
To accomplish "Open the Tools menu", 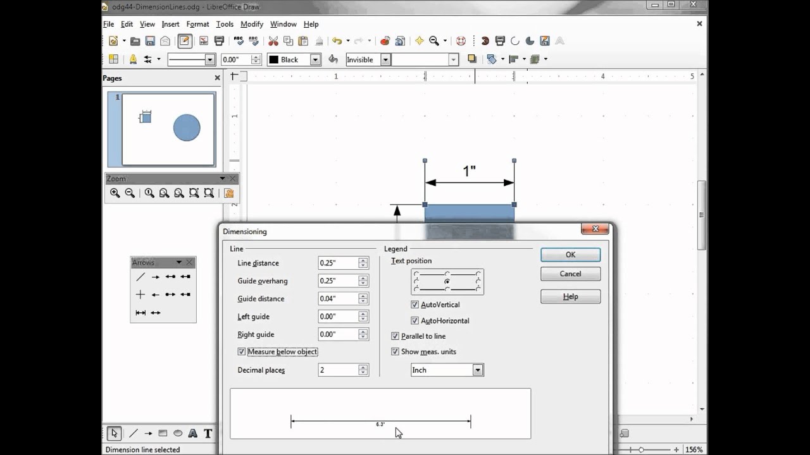I will (225, 24).
